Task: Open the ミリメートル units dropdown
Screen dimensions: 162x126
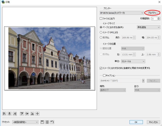Action: (133, 61)
